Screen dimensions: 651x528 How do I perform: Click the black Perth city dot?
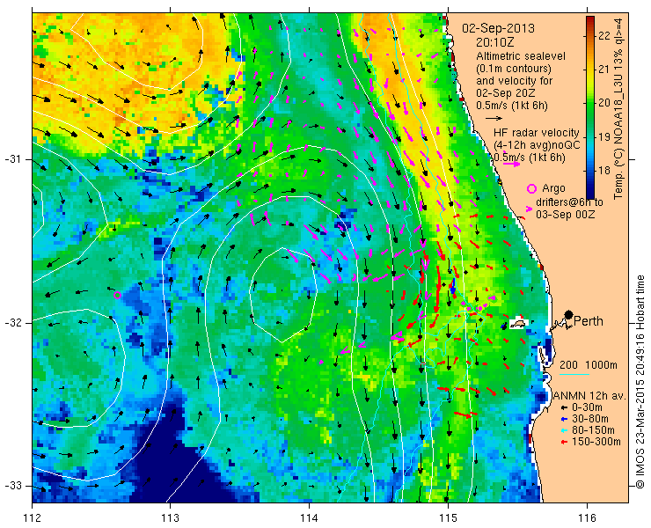pos(569,314)
